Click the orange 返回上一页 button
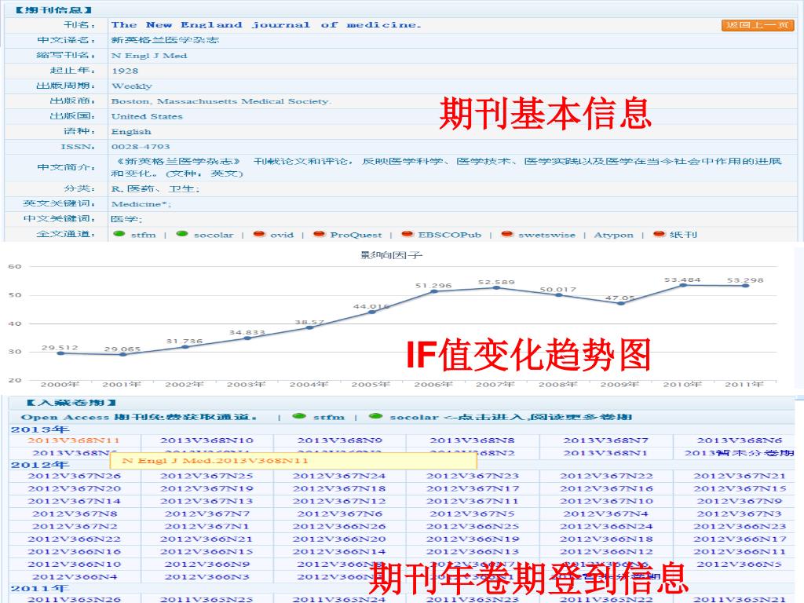 [758, 25]
